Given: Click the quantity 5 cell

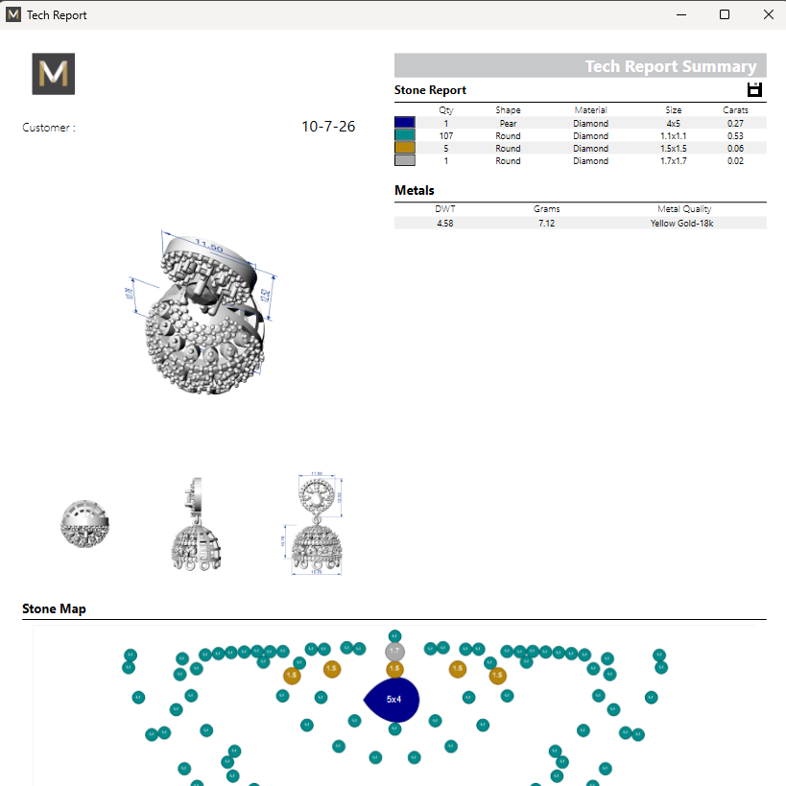Looking at the screenshot, I should pos(445,149).
